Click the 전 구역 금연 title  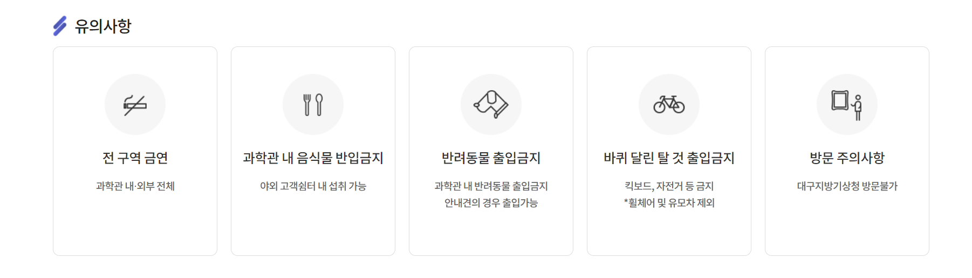[135, 158]
